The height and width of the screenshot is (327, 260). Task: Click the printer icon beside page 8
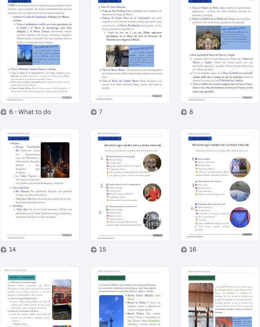click(184, 112)
